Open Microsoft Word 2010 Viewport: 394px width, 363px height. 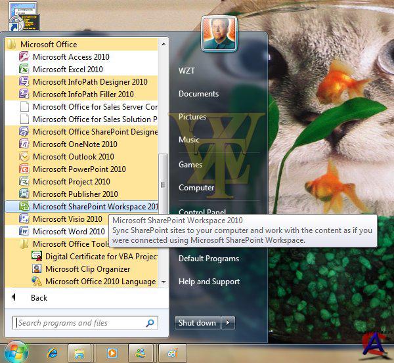68,232
